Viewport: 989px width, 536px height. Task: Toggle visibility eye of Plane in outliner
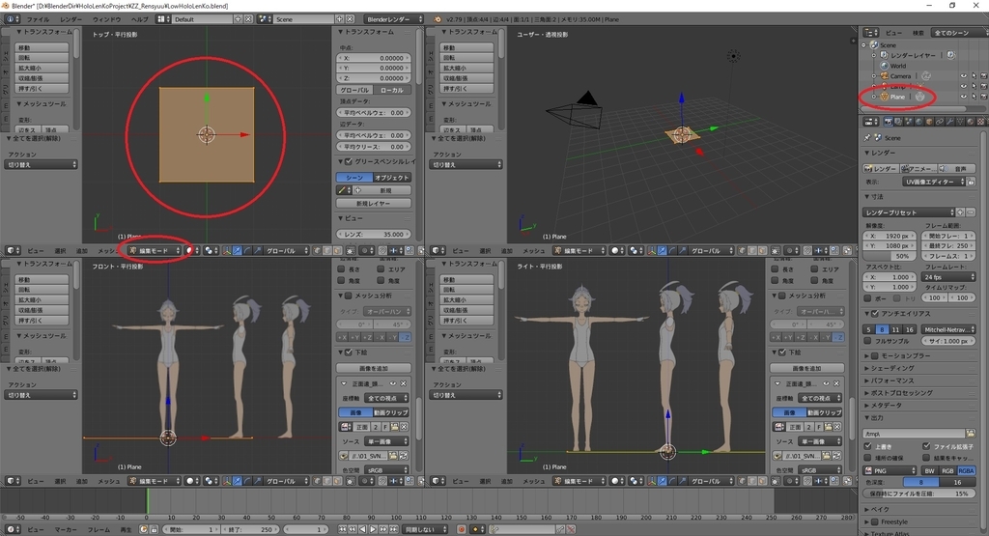[963, 97]
